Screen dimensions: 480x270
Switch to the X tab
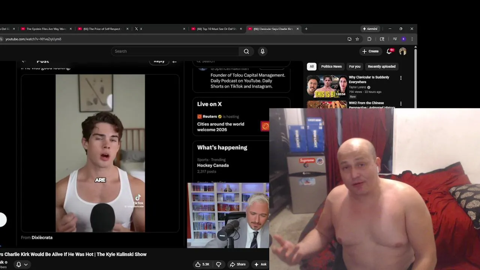click(x=159, y=29)
